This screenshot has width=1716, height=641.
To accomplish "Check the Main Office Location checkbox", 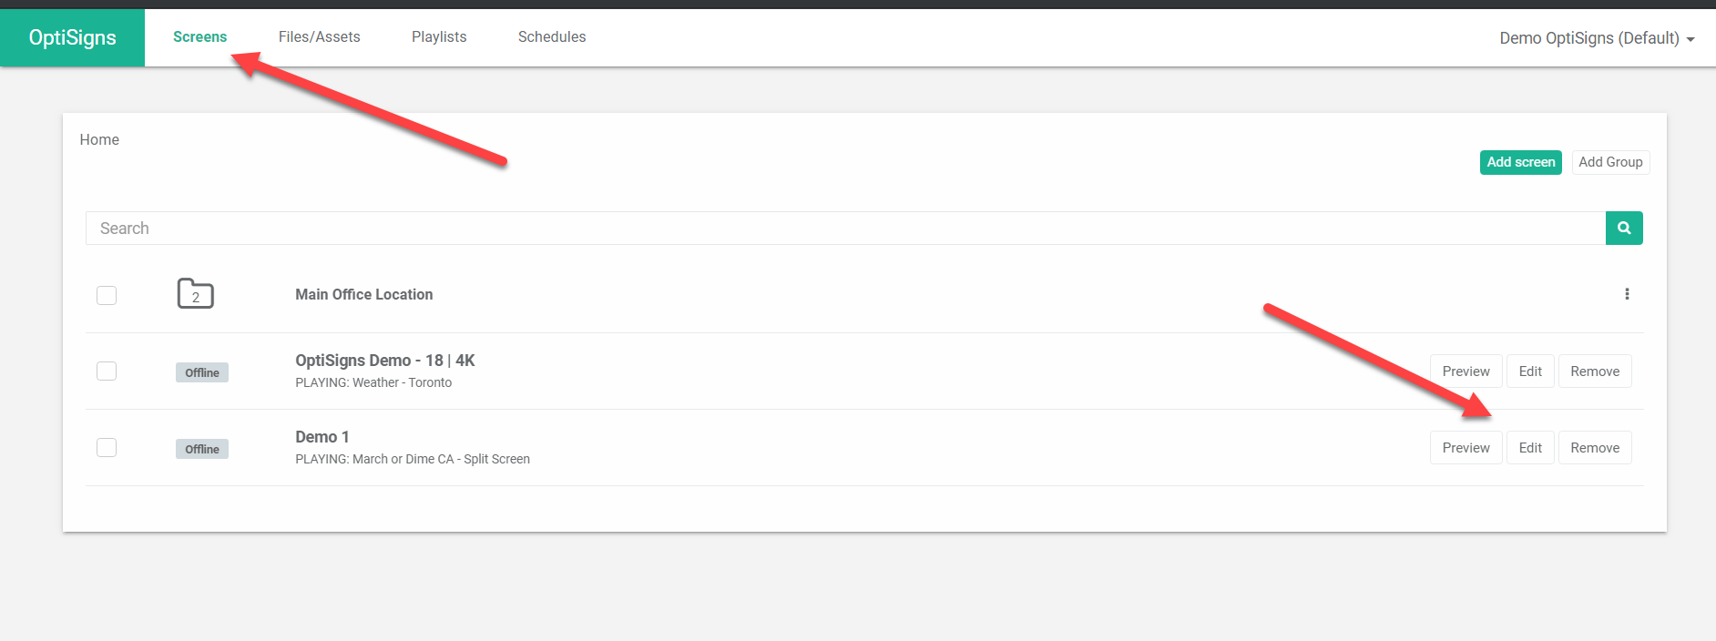I will (107, 295).
